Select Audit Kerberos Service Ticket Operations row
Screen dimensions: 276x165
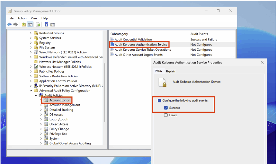[143, 50]
